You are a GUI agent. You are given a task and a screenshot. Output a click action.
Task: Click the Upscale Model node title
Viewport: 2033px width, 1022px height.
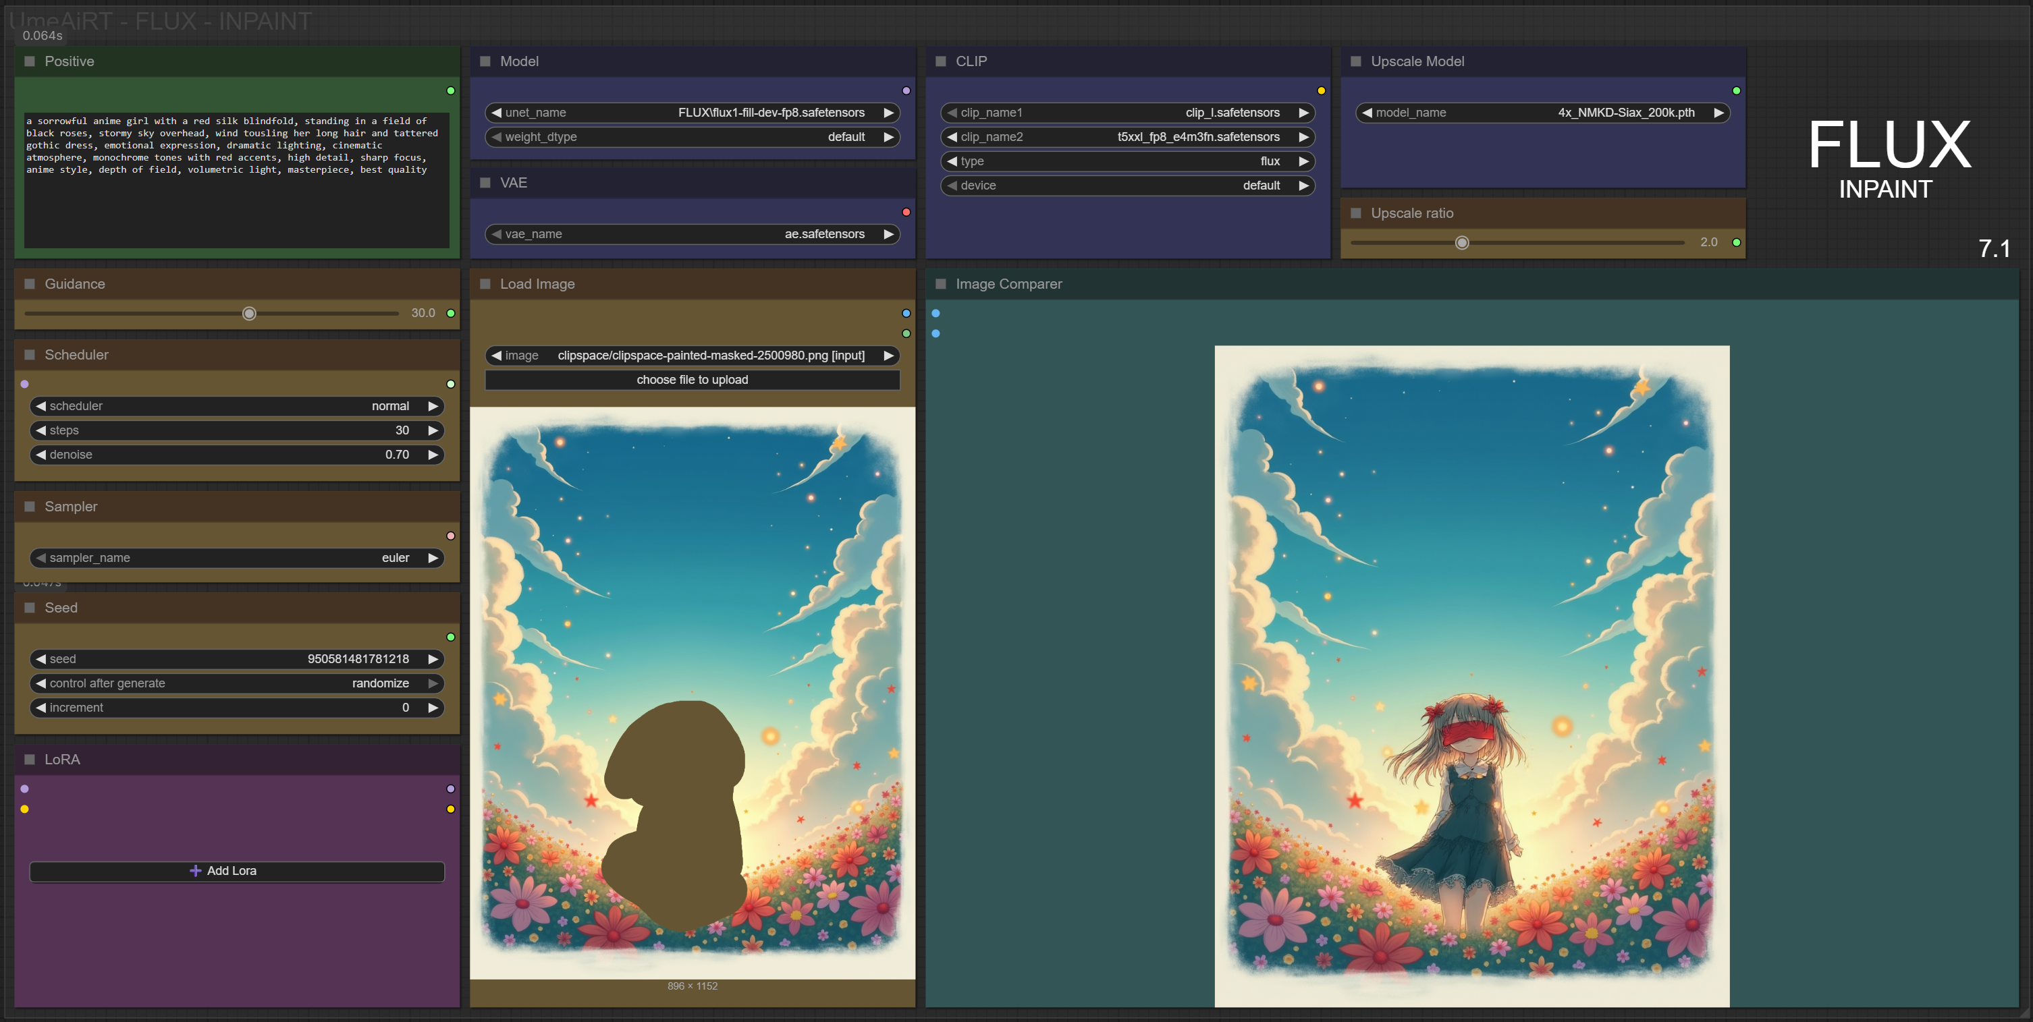pos(1417,61)
